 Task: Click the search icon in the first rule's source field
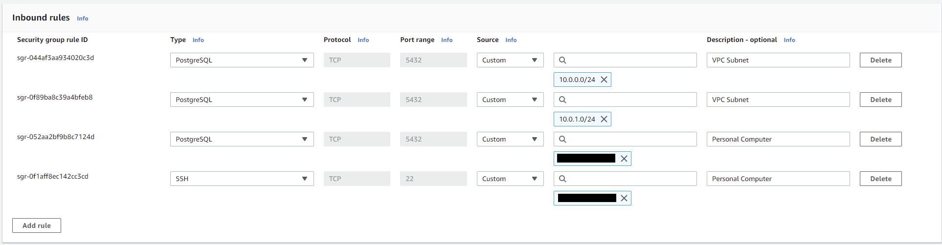pyautogui.click(x=562, y=60)
